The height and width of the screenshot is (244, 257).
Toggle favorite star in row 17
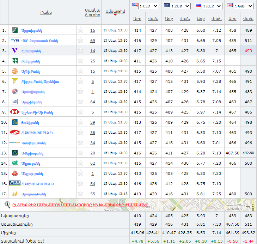tap(80, 194)
